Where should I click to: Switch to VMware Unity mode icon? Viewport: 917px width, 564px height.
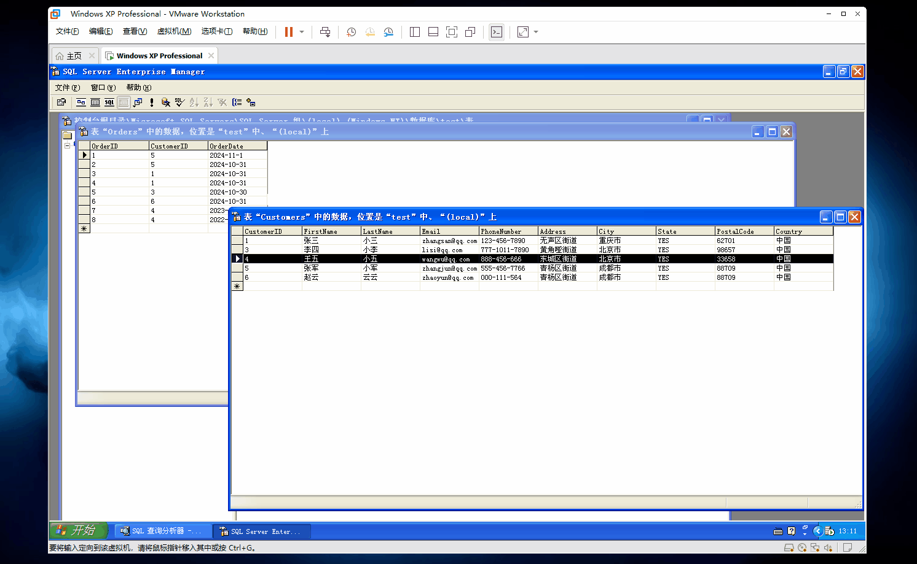pos(470,32)
